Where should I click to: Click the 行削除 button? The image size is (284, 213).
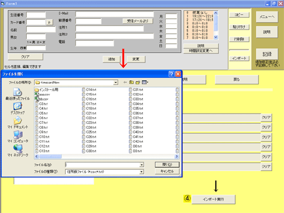click(x=239, y=39)
